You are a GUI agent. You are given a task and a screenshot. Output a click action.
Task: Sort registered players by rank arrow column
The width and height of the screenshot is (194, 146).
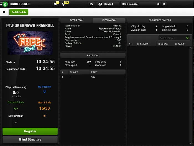pos(131,44)
